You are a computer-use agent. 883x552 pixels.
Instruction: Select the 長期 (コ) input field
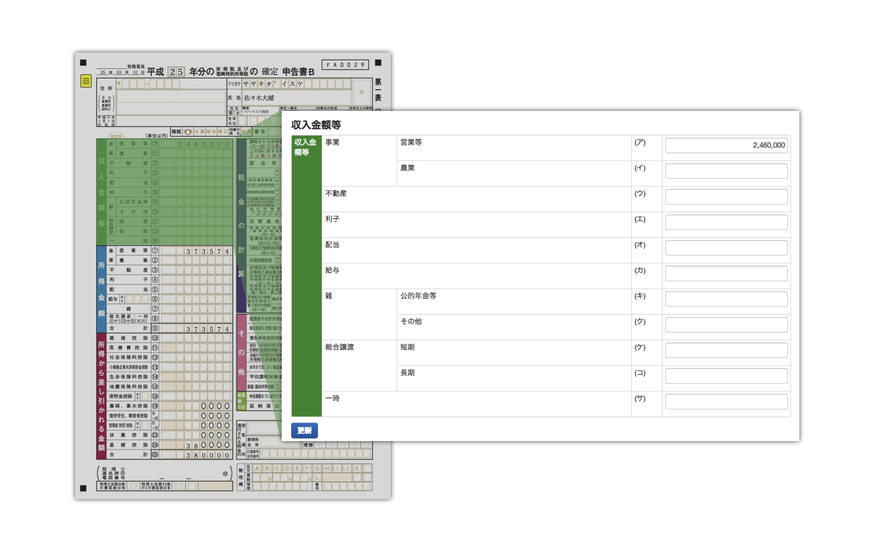pos(726,376)
